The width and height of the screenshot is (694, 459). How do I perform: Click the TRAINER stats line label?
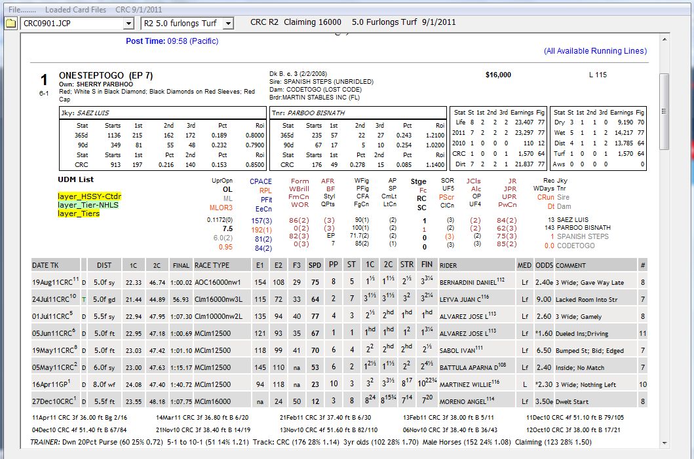pyautogui.click(x=45, y=442)
